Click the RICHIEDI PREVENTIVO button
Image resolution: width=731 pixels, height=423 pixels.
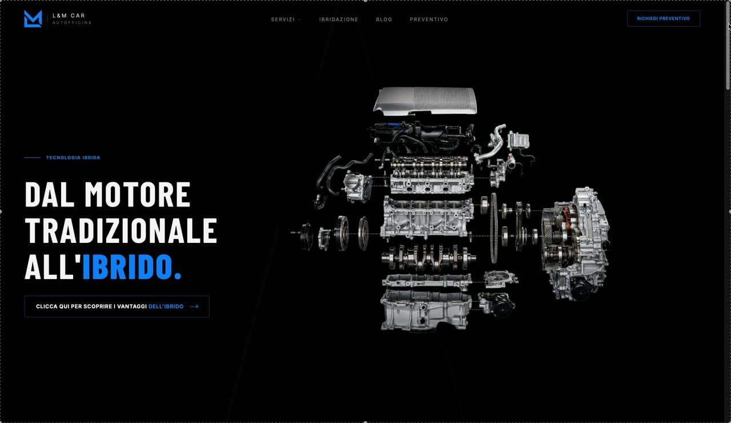(x=663, y=18)
